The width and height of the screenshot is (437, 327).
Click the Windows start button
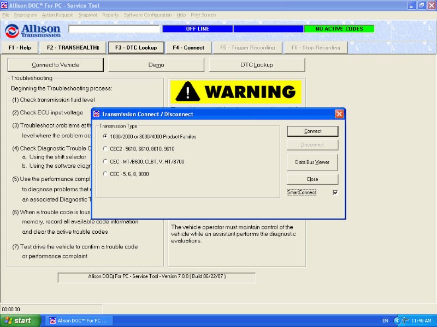[20, 320]
